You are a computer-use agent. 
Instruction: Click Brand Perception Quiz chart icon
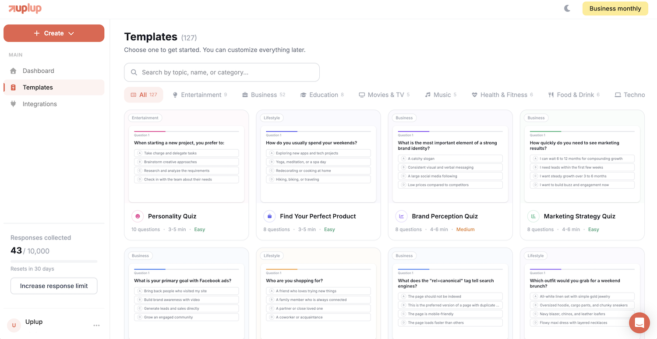[x=401, y=216]
